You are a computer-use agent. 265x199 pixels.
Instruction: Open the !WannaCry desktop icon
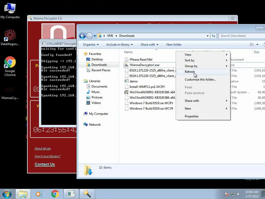tap(10, 93)
